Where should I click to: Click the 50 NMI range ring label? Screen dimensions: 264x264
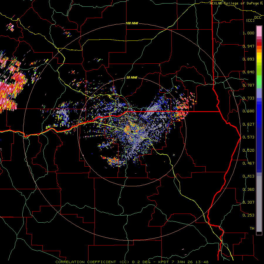click(x=132, y=77)
